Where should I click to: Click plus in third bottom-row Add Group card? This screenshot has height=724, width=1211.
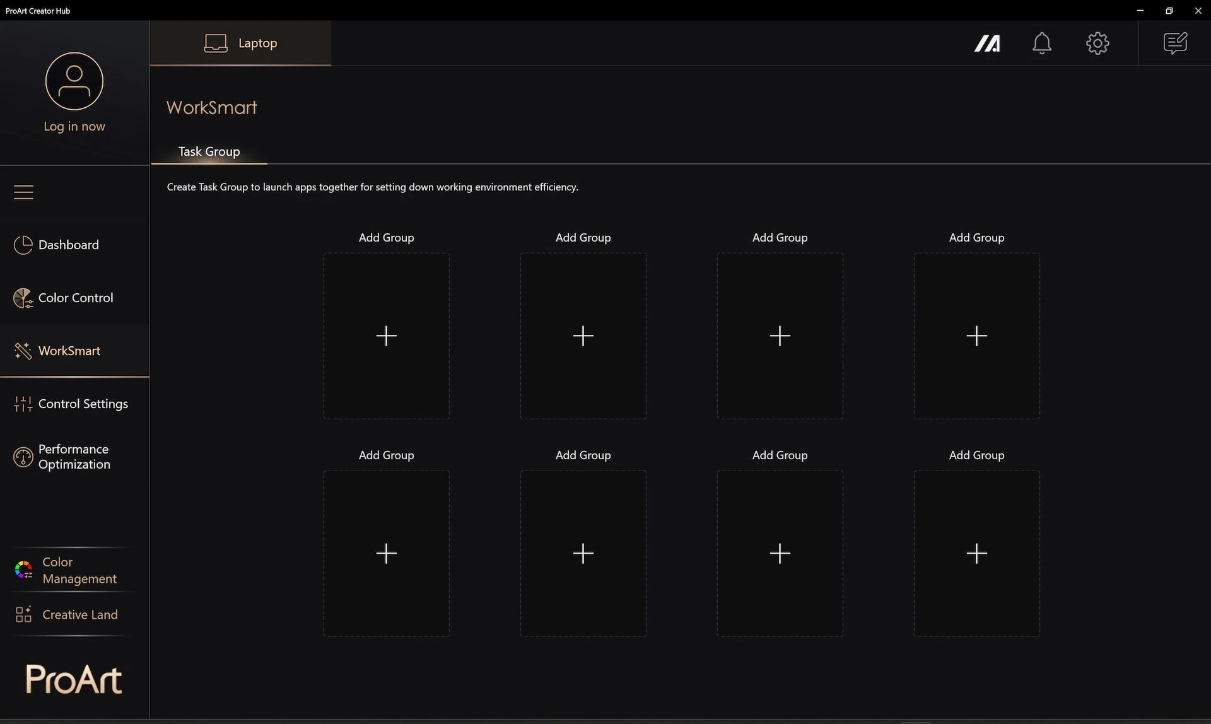point(780,553)
